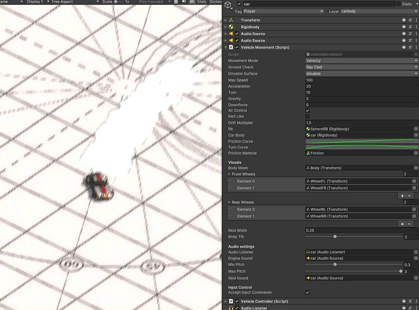Viewport: 419px width, 310px height.
Task: Collapse the Front Wheels list
Action: coord(230,174)
